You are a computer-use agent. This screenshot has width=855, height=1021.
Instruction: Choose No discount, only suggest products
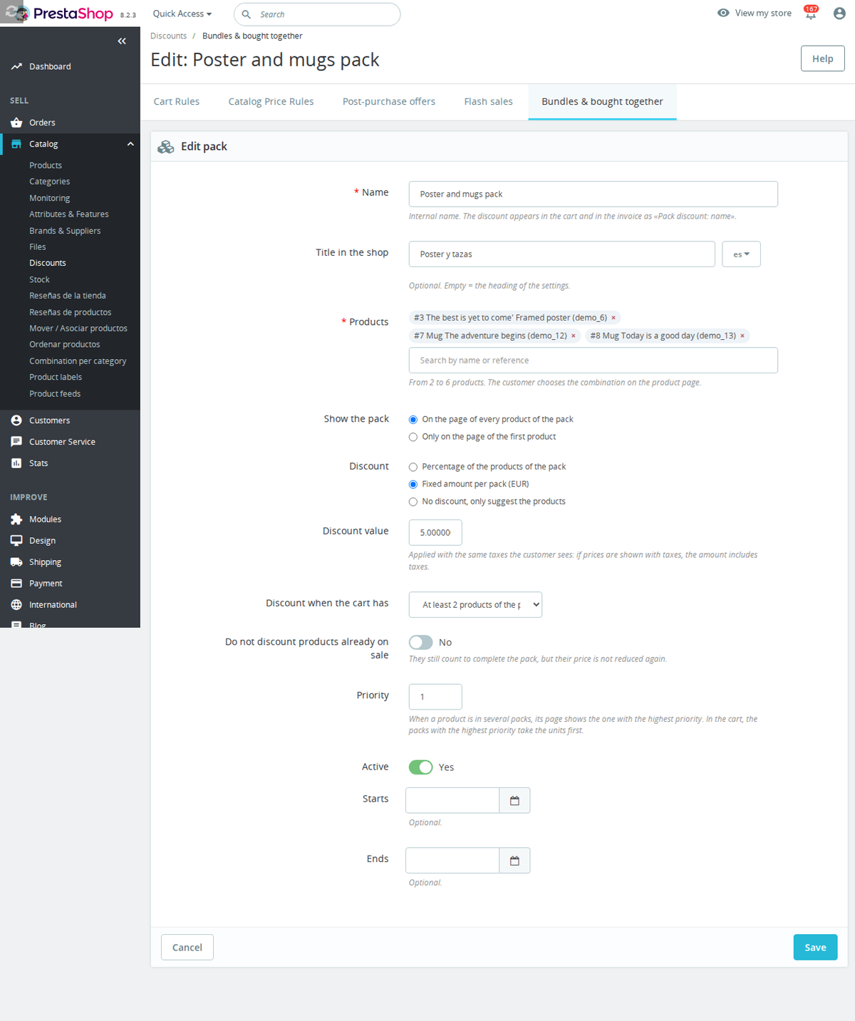(x=413, y=502)
